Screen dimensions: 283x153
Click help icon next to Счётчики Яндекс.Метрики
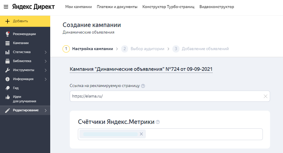point(158,122)
